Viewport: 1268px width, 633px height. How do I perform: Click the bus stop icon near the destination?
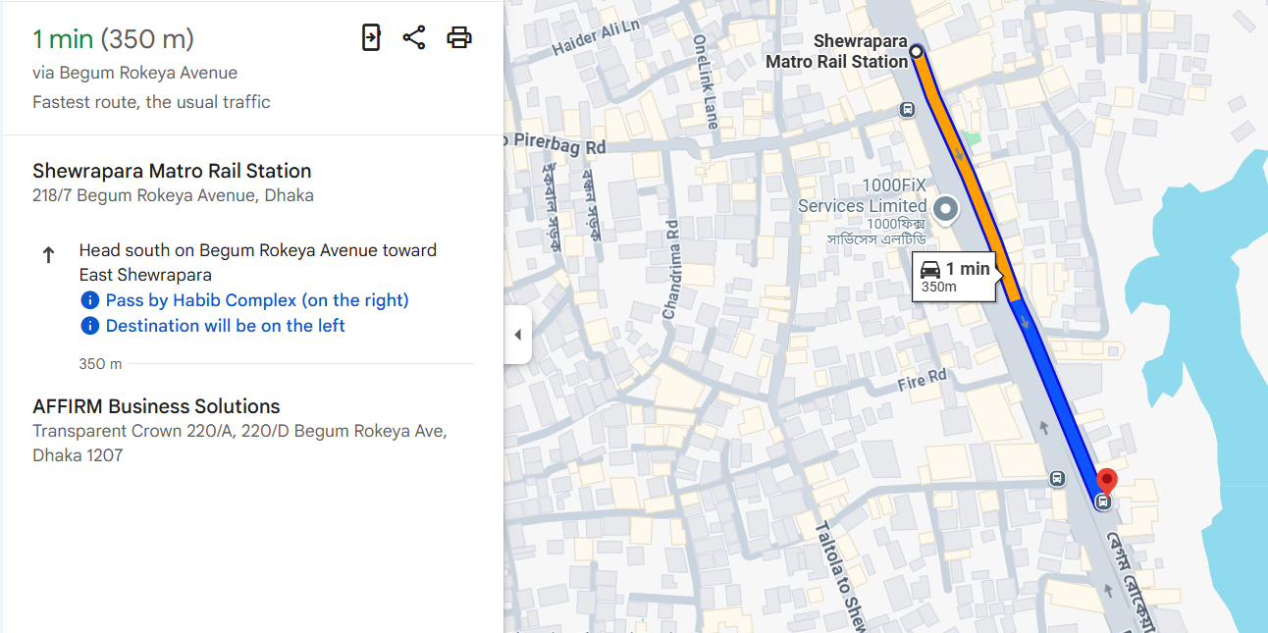[1103, 501]
